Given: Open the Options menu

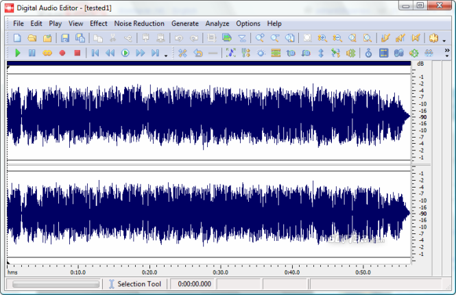Looking at the screenshot, I should pyautogui.click(x=248, y=23).
